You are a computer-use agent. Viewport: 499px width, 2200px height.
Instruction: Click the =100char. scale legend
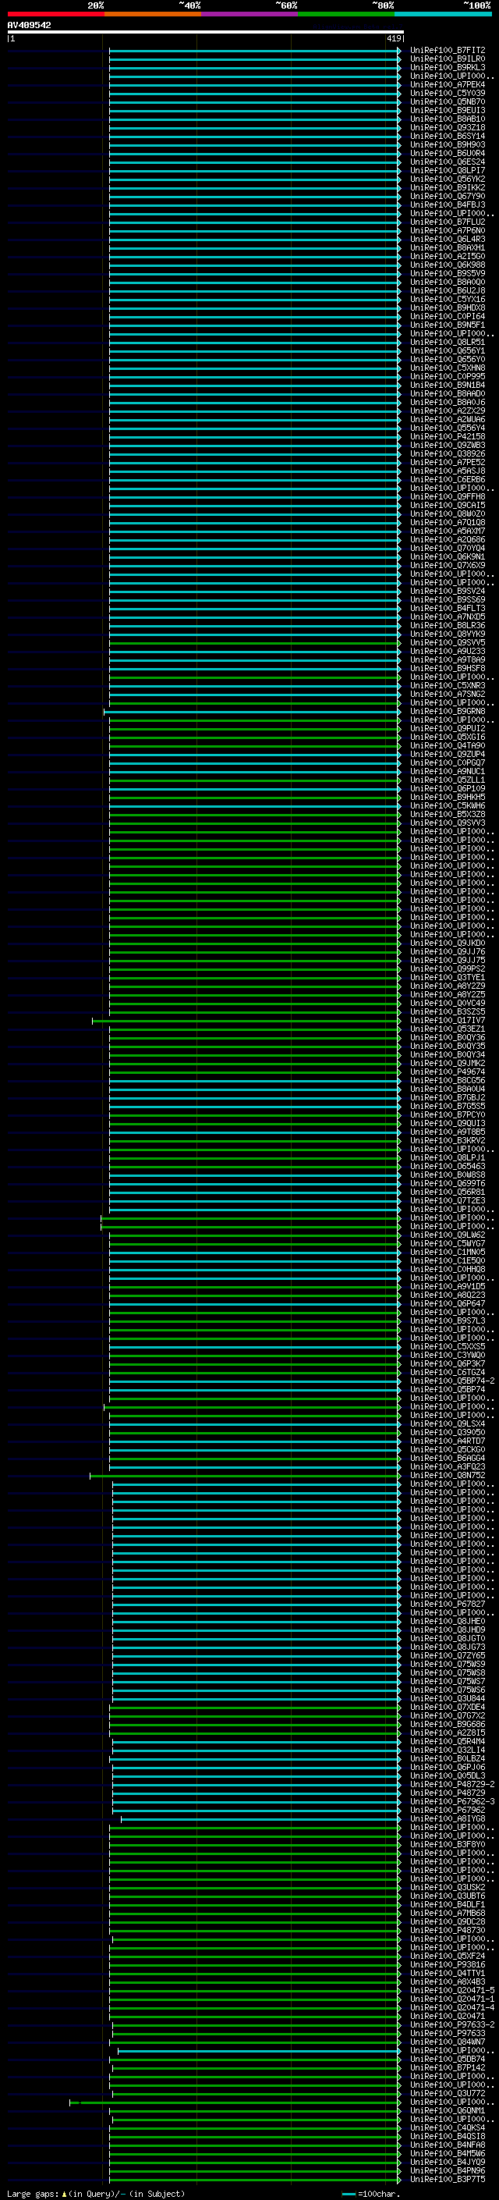click(370, 2193)
